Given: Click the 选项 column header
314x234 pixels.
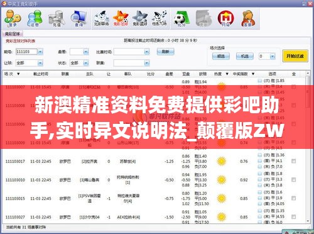Looking at the screenshot, I should coord(273,74).
